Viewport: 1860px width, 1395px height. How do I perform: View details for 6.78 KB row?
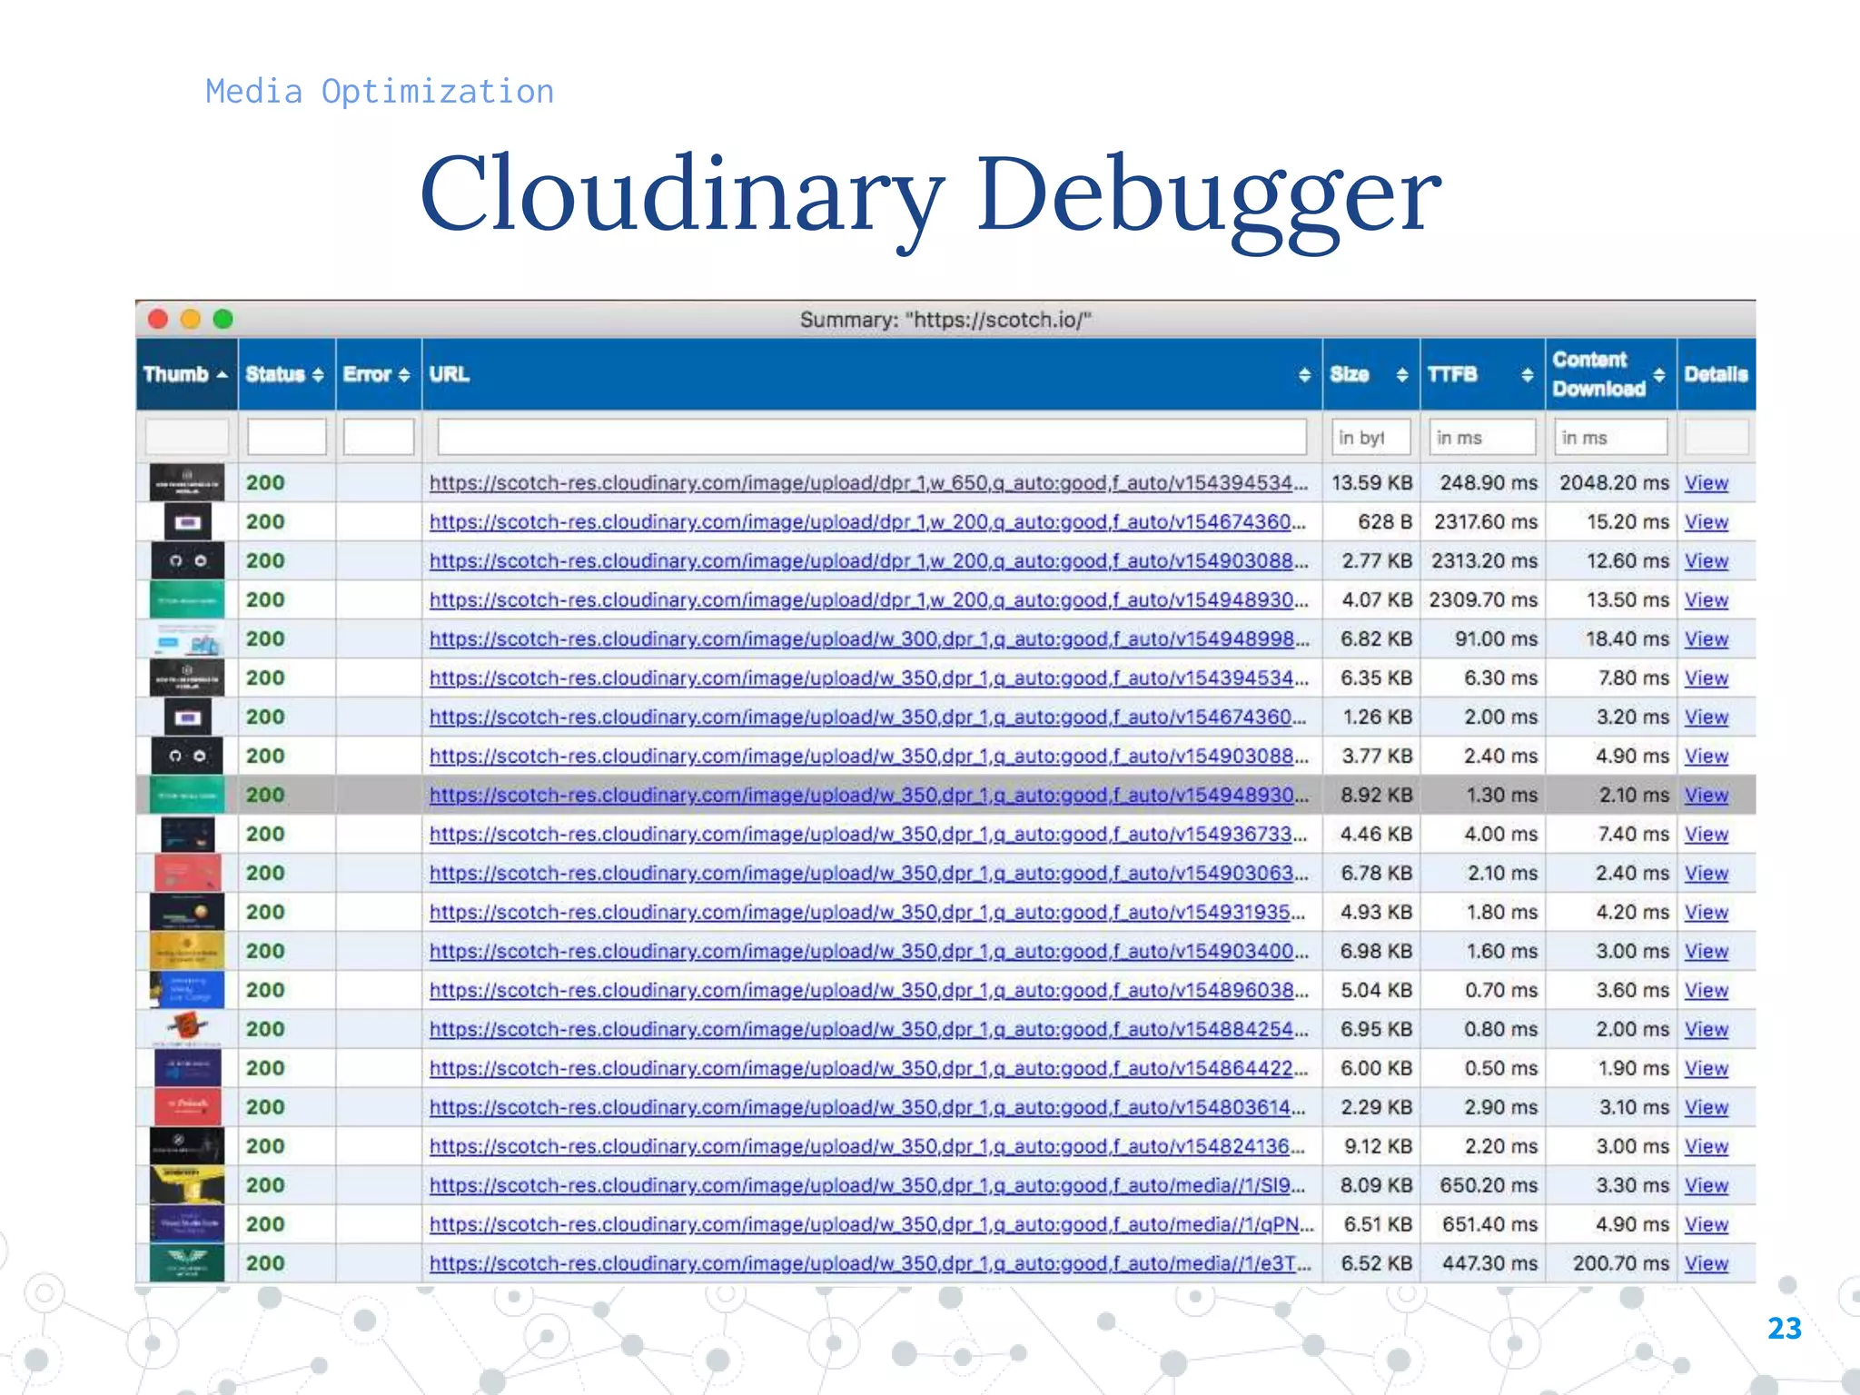(1707, 874)
